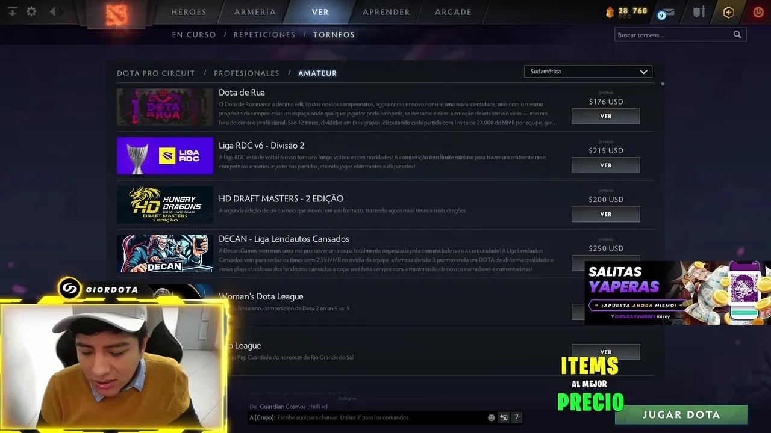Screen dimensions: 771x433
Task: Select the Amateur tournaments category
Action: pyautogui.click(x=317, y=73)
